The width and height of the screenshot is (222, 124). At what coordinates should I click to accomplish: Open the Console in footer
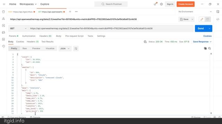coord(35,117)
